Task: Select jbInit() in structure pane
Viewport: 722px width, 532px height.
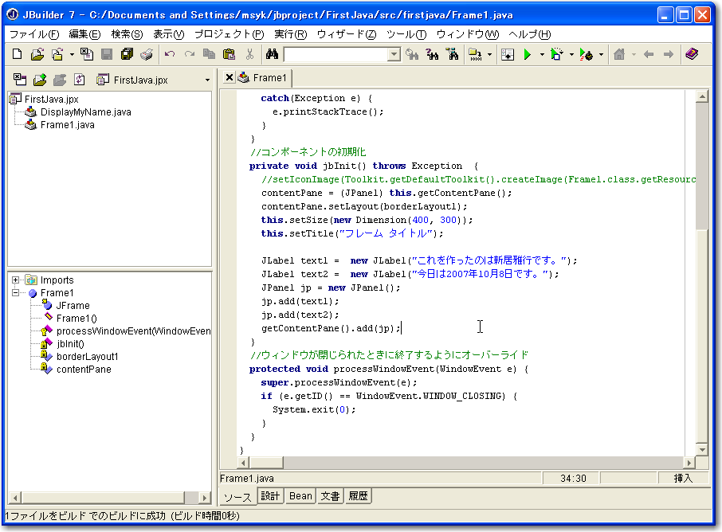Action: click(x=71, y=344)
